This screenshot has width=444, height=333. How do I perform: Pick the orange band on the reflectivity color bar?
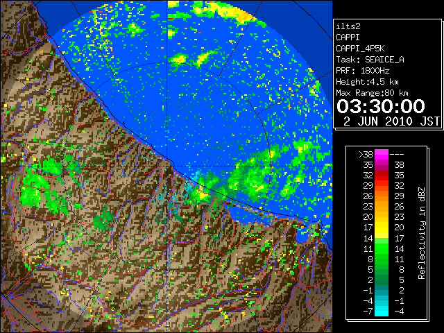(x=382, y=202)
